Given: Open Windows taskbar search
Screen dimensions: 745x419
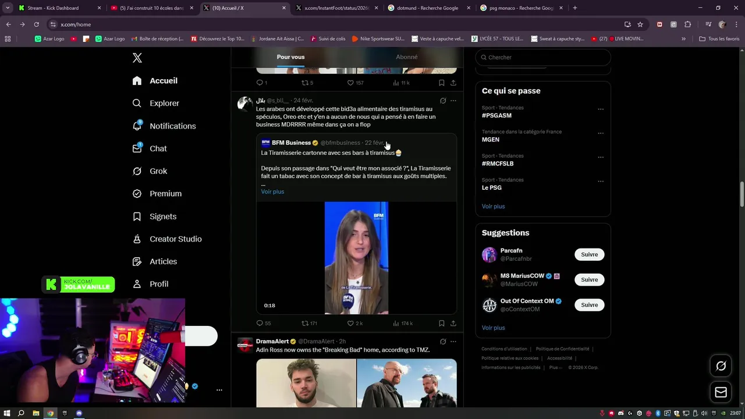Looking at the screenshot, I should (21, 413).
